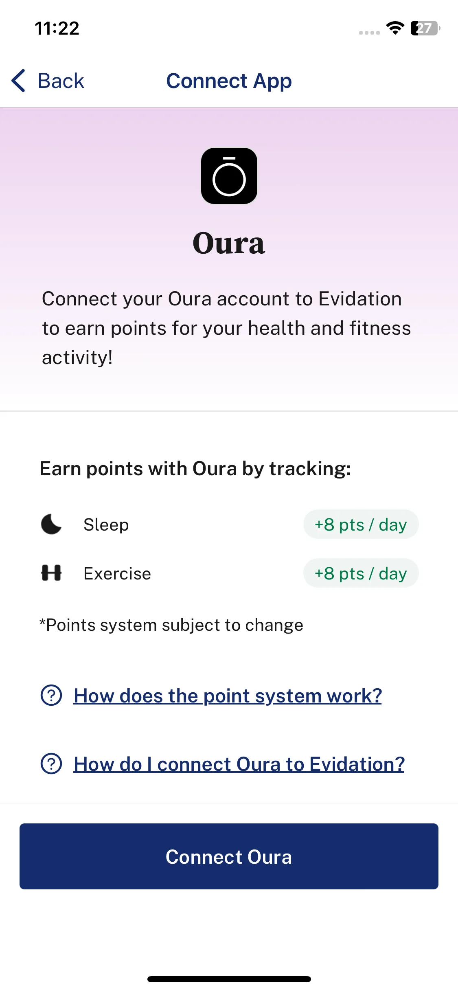Tap the Sleep moon icon
The image size is (458, 992).
coord(51,524)
